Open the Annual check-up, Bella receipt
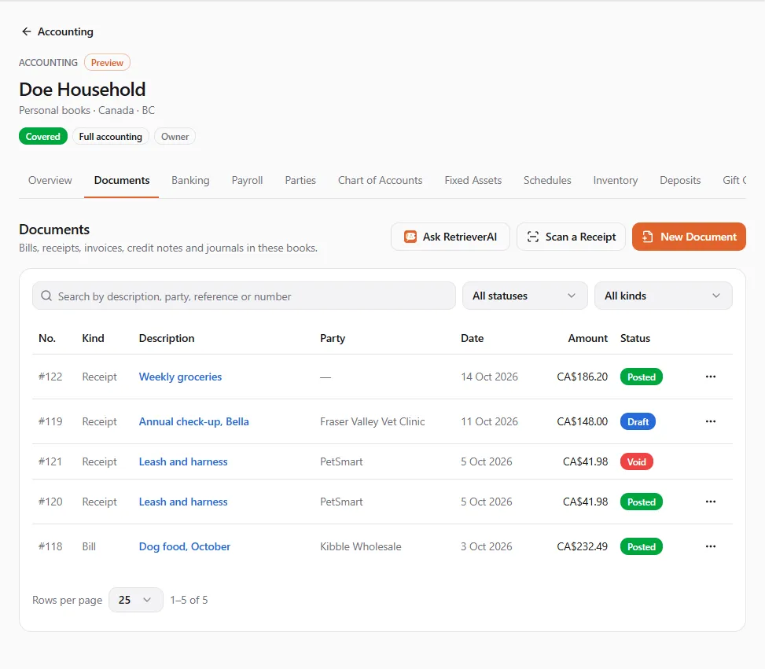The width and height of the screenshot is (765, 669). tap(193, 421)
